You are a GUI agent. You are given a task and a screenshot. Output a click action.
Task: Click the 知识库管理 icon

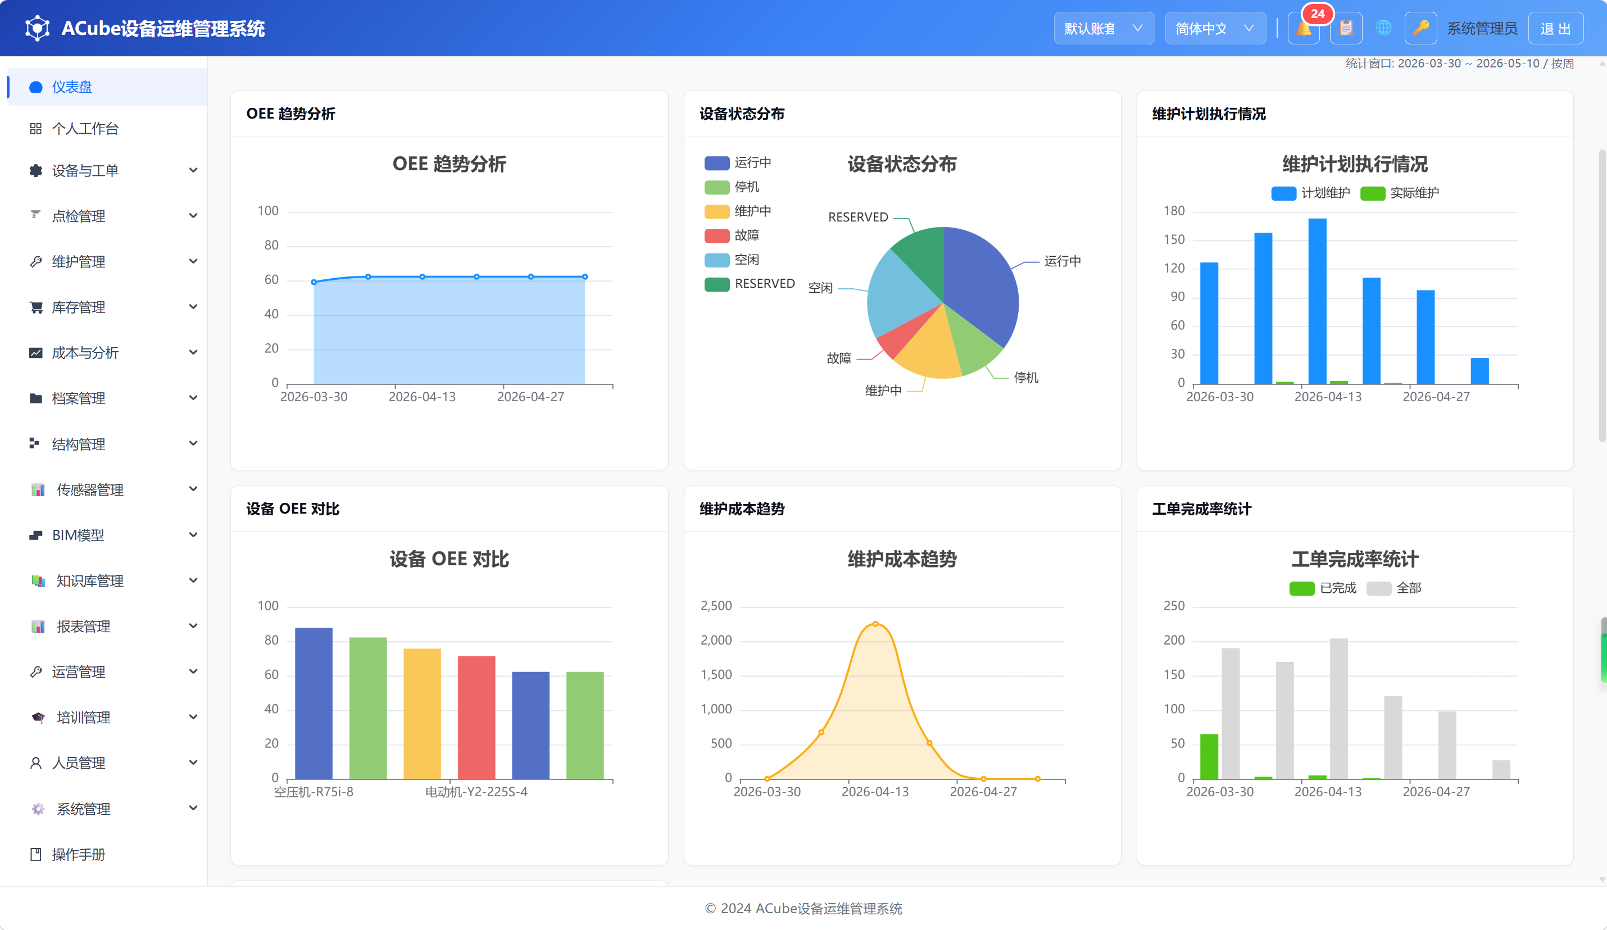click(38, 581)
